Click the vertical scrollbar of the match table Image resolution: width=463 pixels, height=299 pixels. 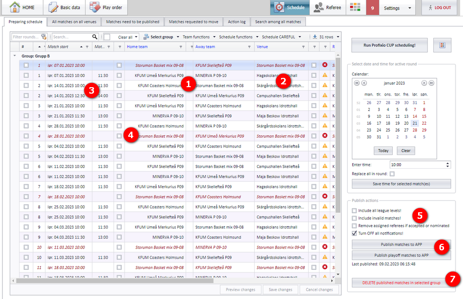338,134
